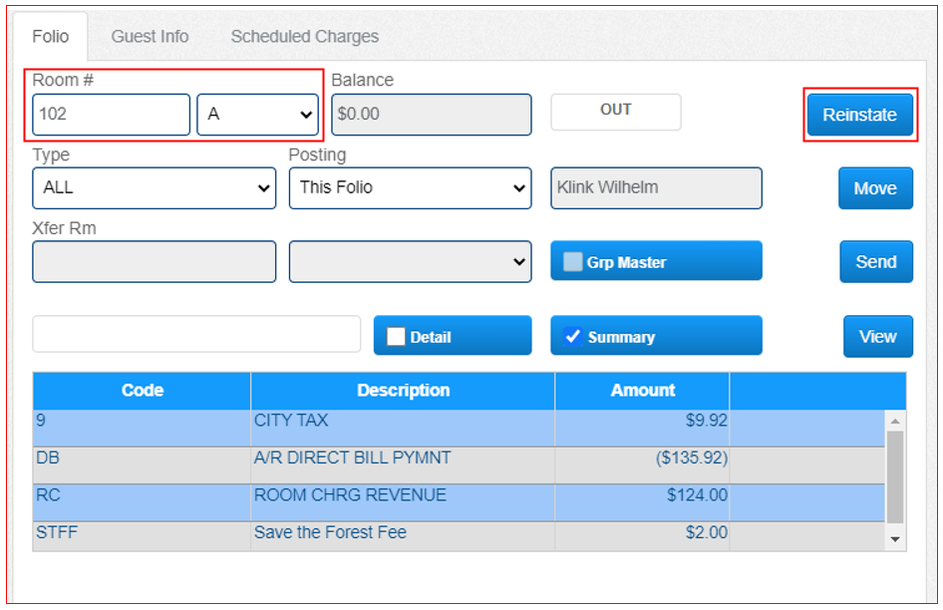Enable the Grp Master checkbox
943x610 pixels.
pos(573,262)
